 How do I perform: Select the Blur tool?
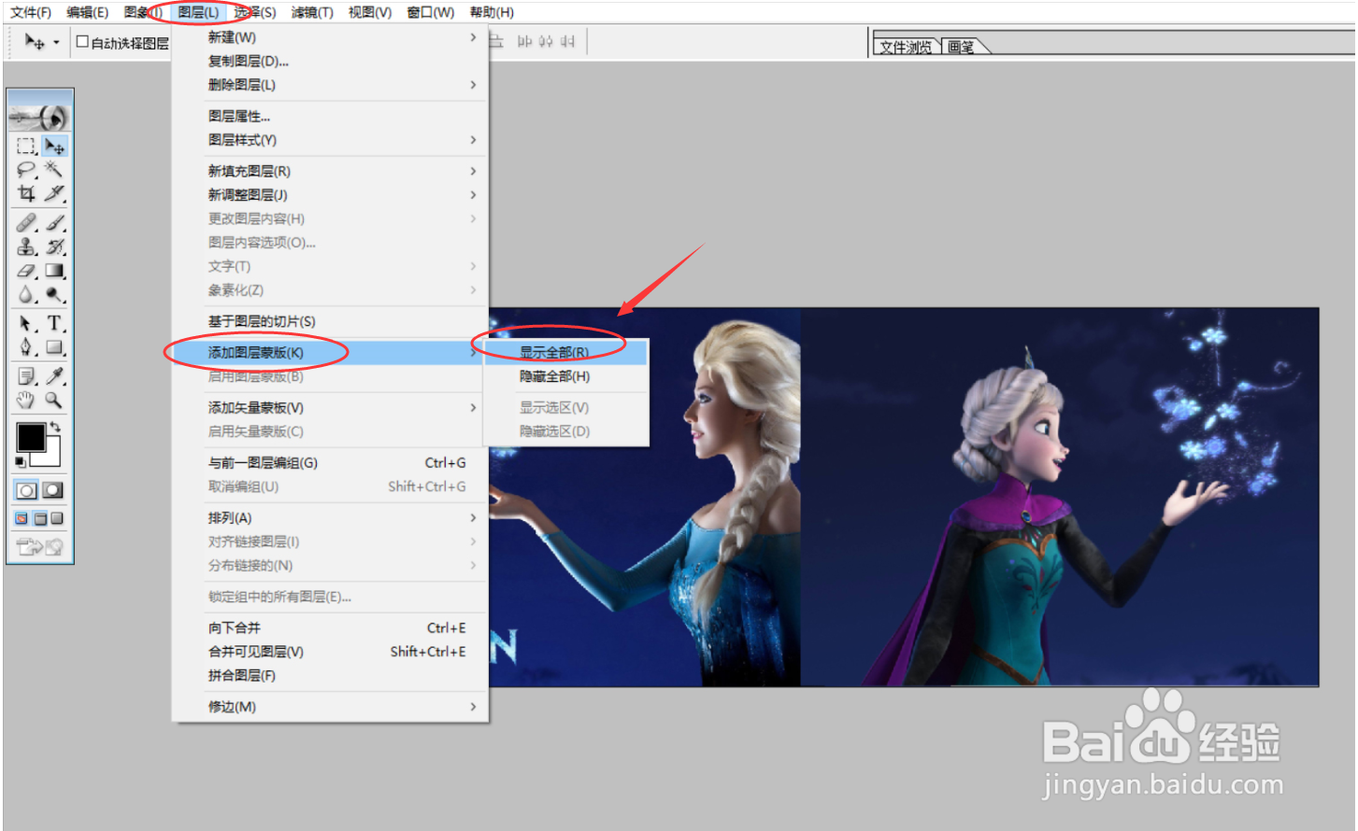26,294
